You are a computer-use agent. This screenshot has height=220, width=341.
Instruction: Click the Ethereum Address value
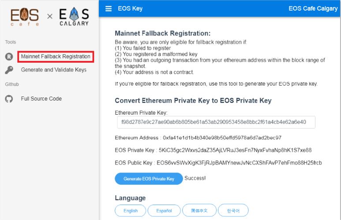coord(222,138)
